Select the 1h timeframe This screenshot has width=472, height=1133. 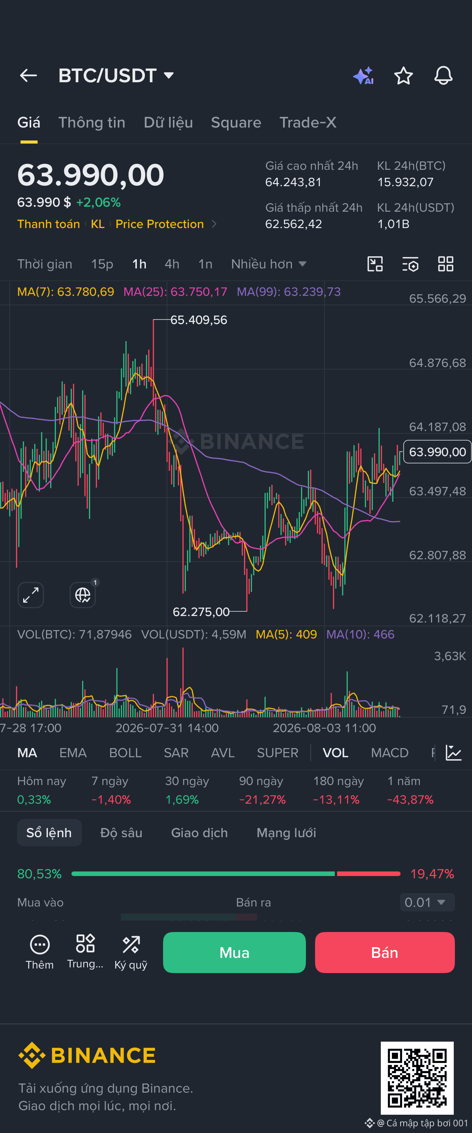click(x=139, y=264)
